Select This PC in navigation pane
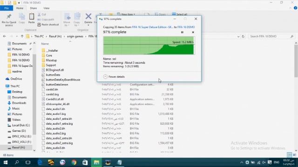The image size is (298, 167). tap(13, 86)
